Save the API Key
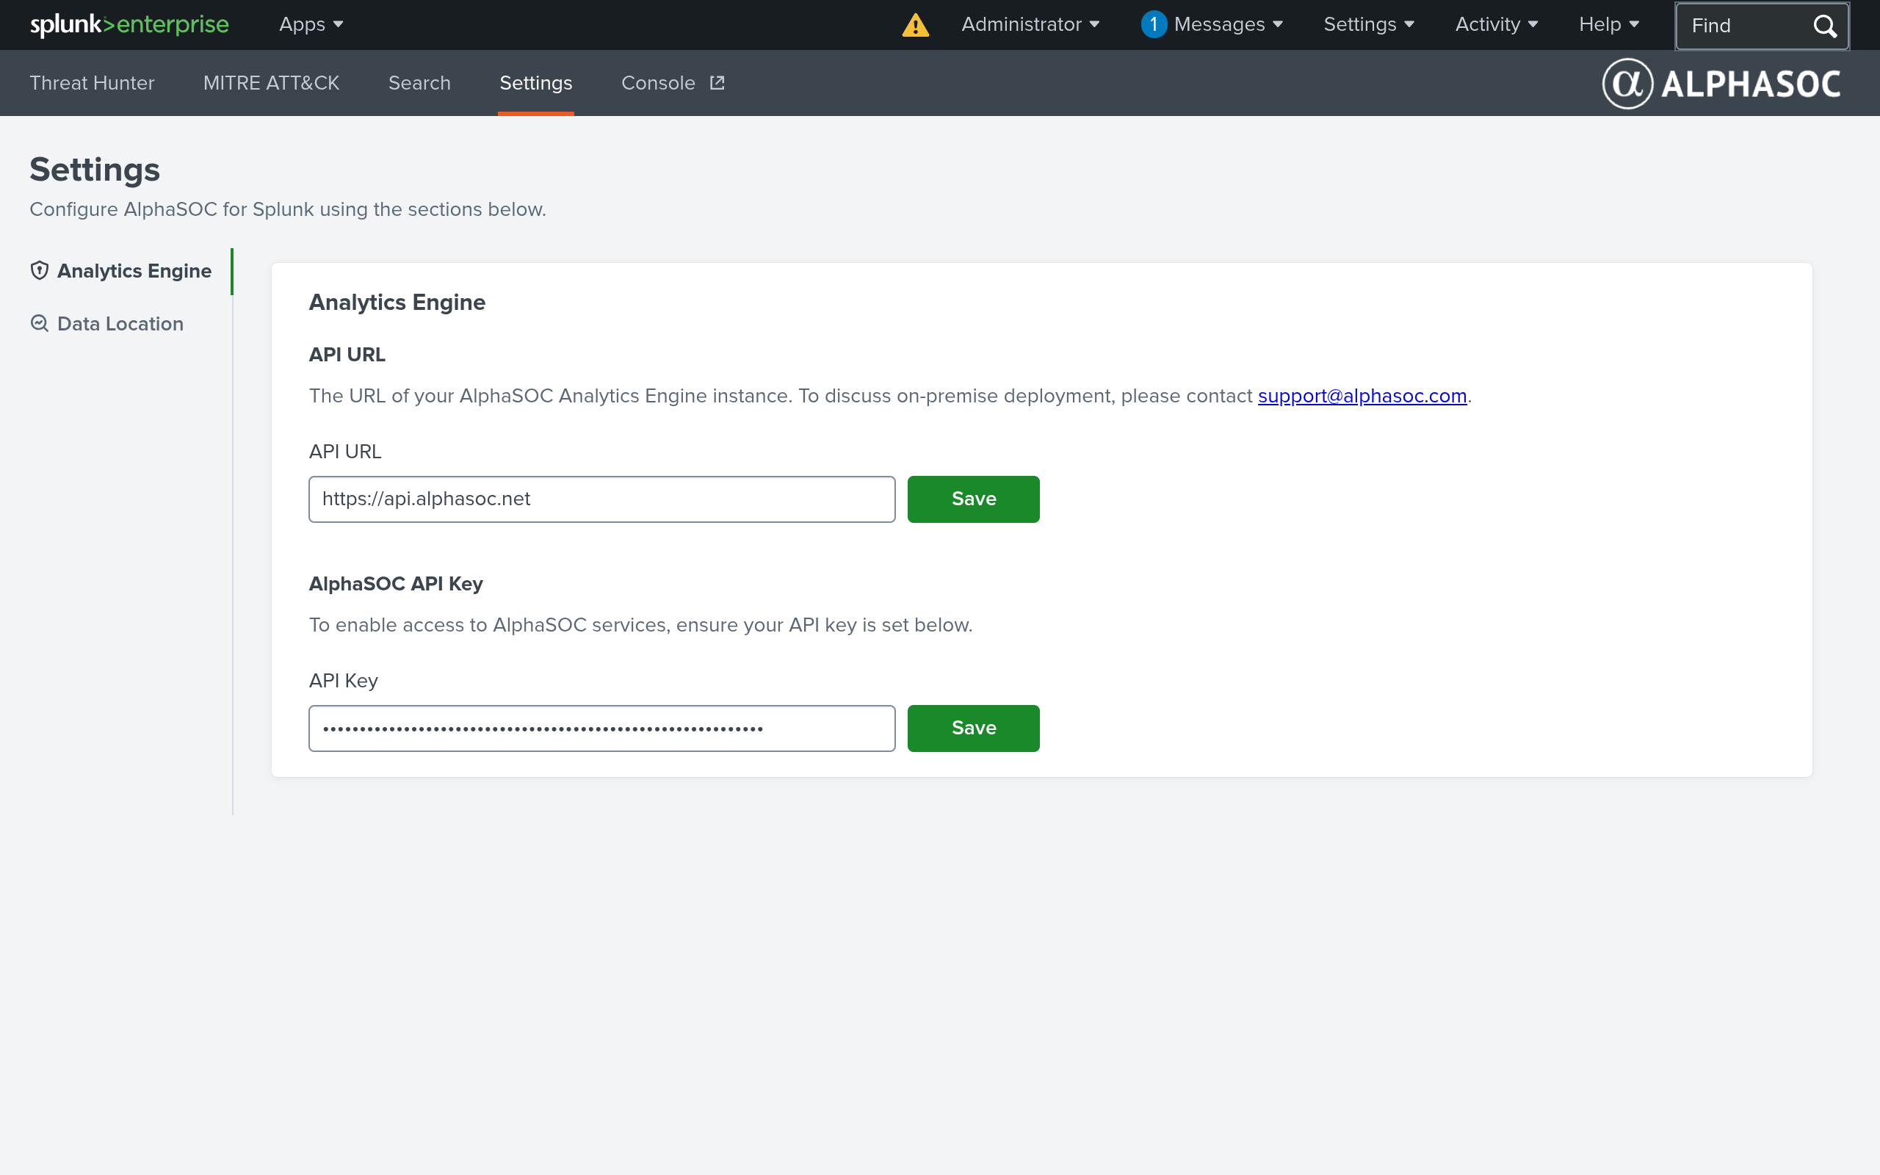This screenshot has height=1175, width=1880. (x=973, y=729)
